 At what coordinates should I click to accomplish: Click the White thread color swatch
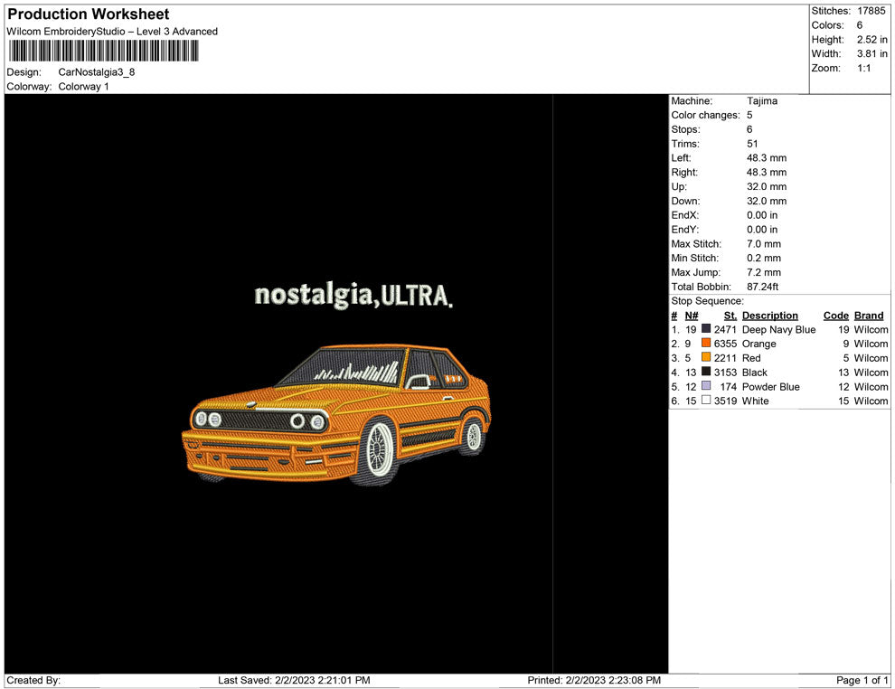(706, 401)
